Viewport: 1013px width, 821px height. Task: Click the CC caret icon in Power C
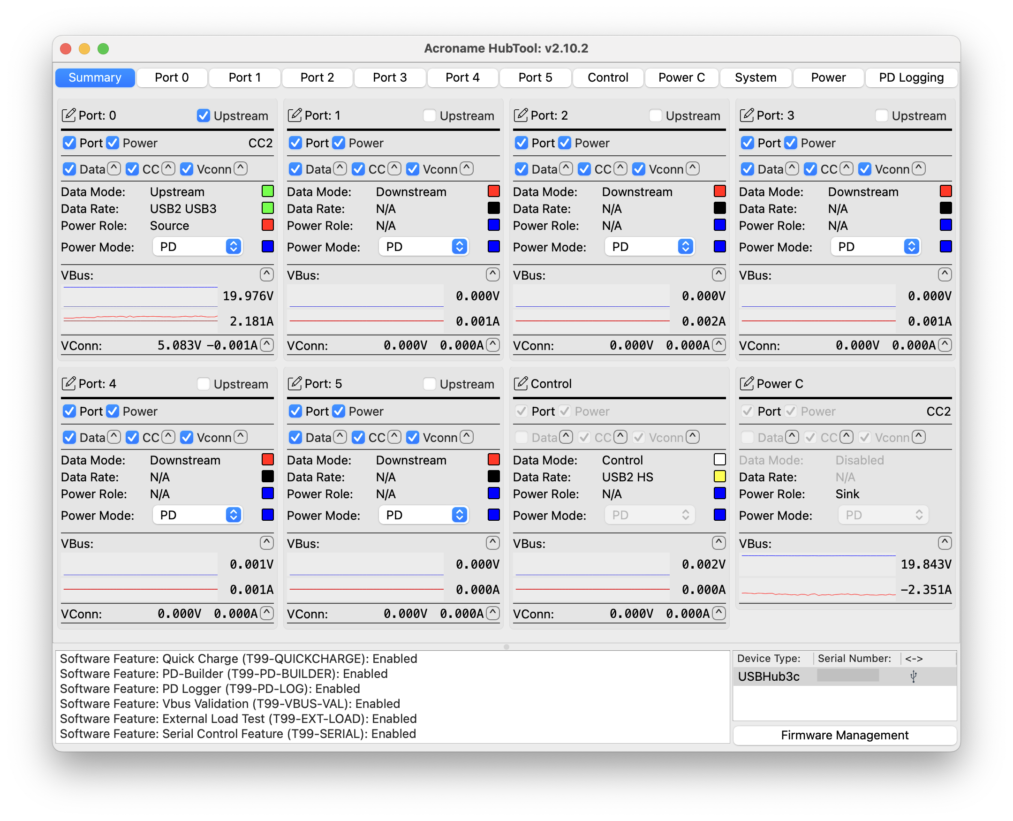coord(846,436)
